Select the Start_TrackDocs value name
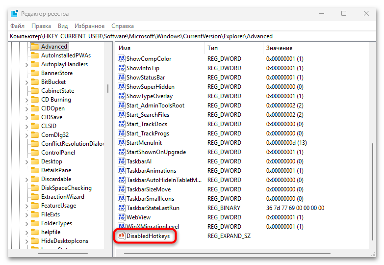The width and height of the screenshot is (384, 265). pyautogui.click(x=147, y=124)
